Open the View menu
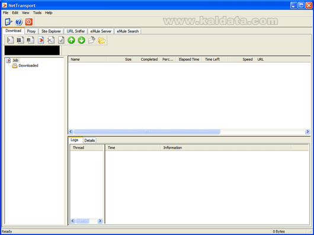The height and width of the screenshot is (235, 314). tap(25, 13)
